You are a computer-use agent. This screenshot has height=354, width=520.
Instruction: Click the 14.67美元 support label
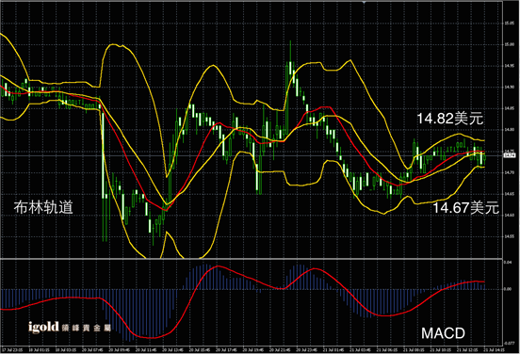[465, 207]
